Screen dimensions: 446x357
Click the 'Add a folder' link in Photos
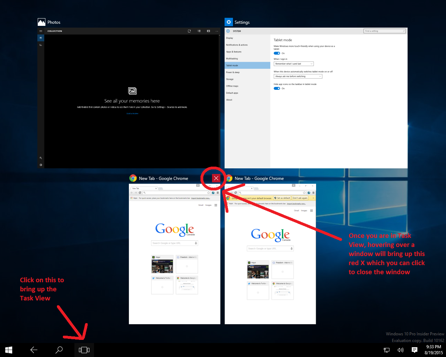coord(132,114)
